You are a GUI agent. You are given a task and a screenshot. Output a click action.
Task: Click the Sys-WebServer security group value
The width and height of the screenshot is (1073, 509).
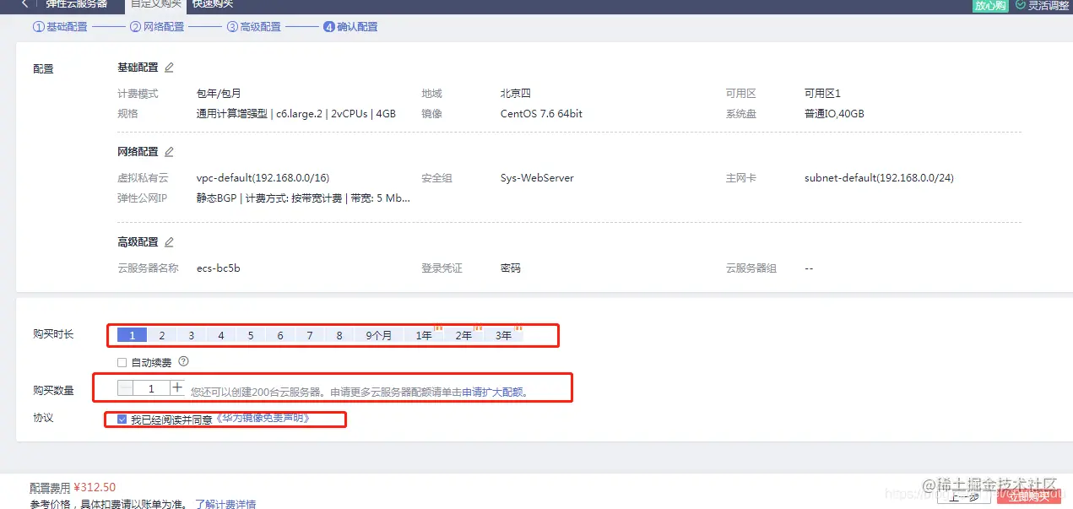pyautogui.click(x=537, y=178)
